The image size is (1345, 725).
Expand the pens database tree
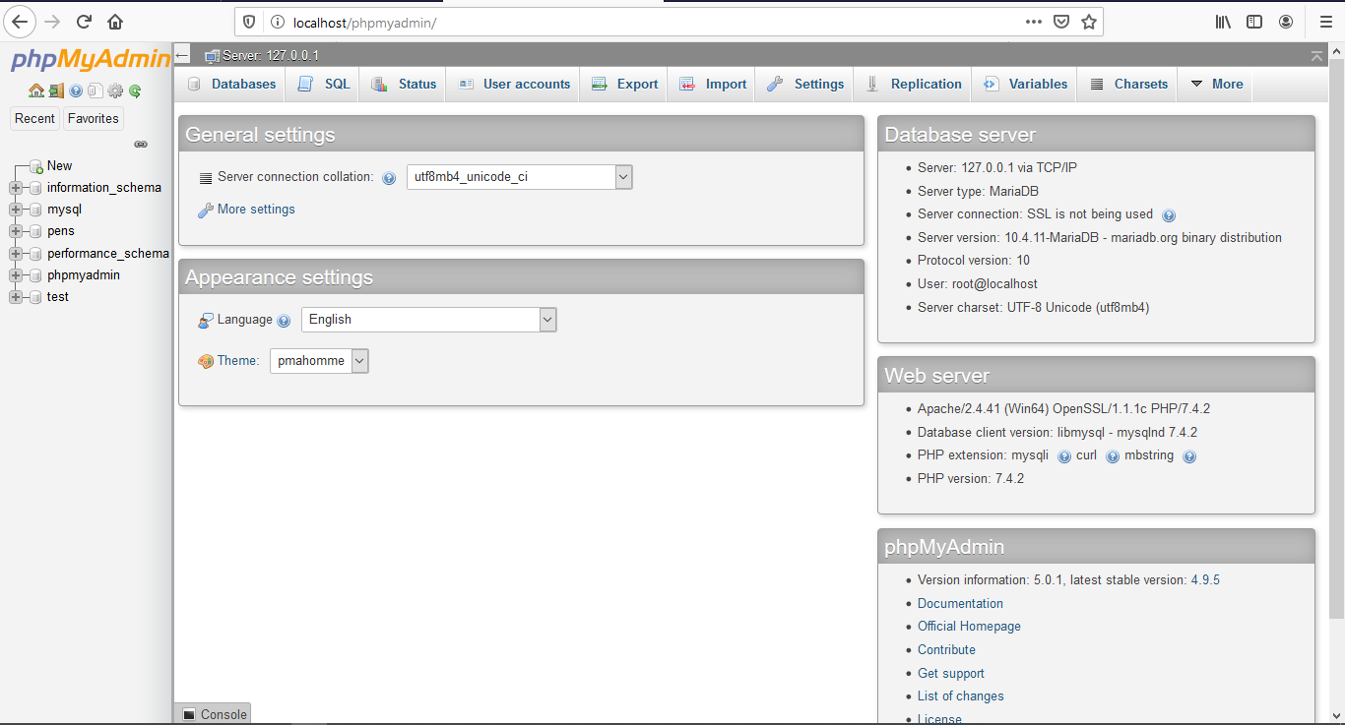coord(15,231)
